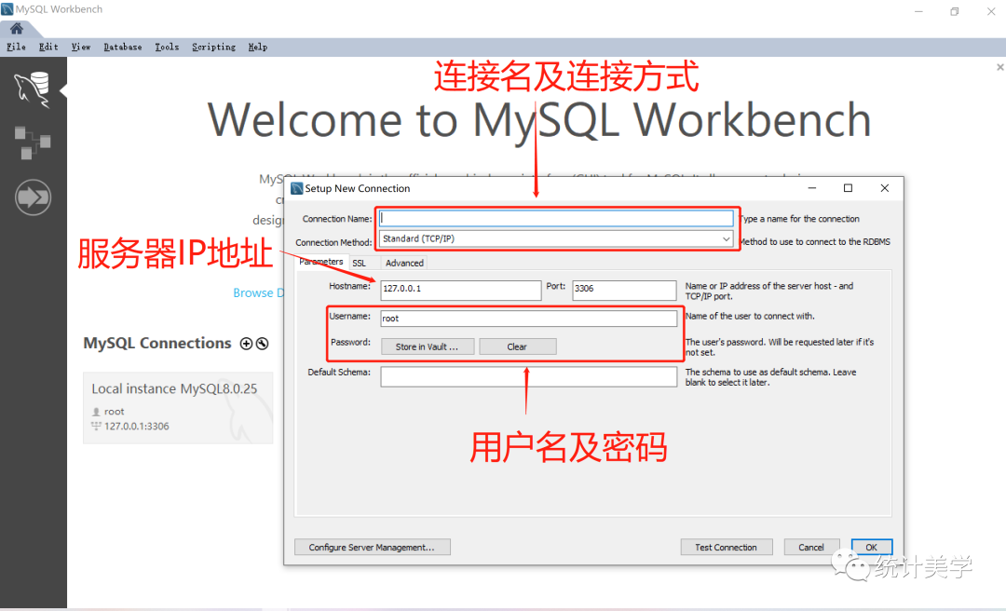The image size is (1006, 611).
Task: Open the File menu
Action: click(16, 47)
